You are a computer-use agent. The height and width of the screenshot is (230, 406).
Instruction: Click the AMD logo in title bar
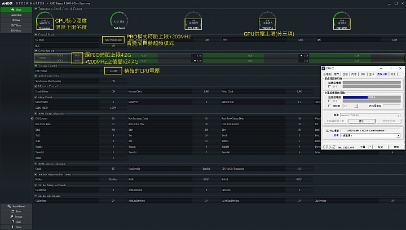7,3
